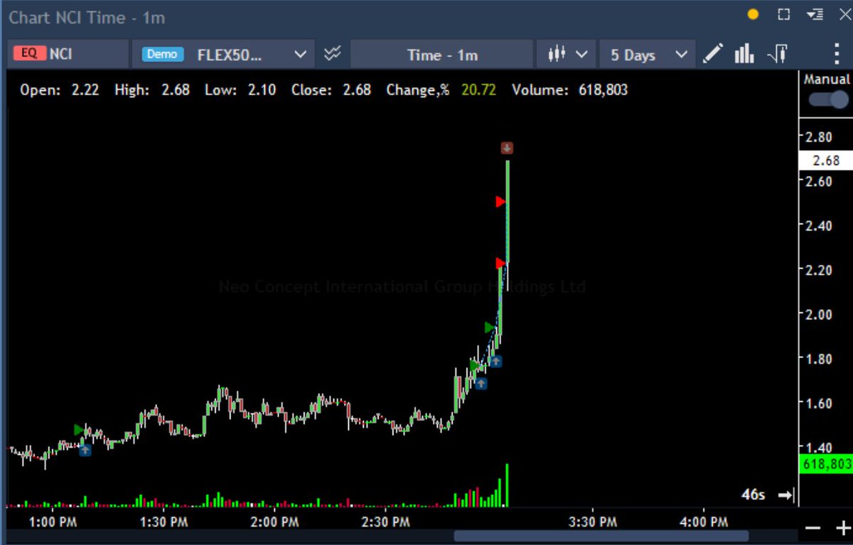The height and width of the screenshot is (545, 853).
Task: Select the pencil drawing tool
Action: [x=713, y=54]
